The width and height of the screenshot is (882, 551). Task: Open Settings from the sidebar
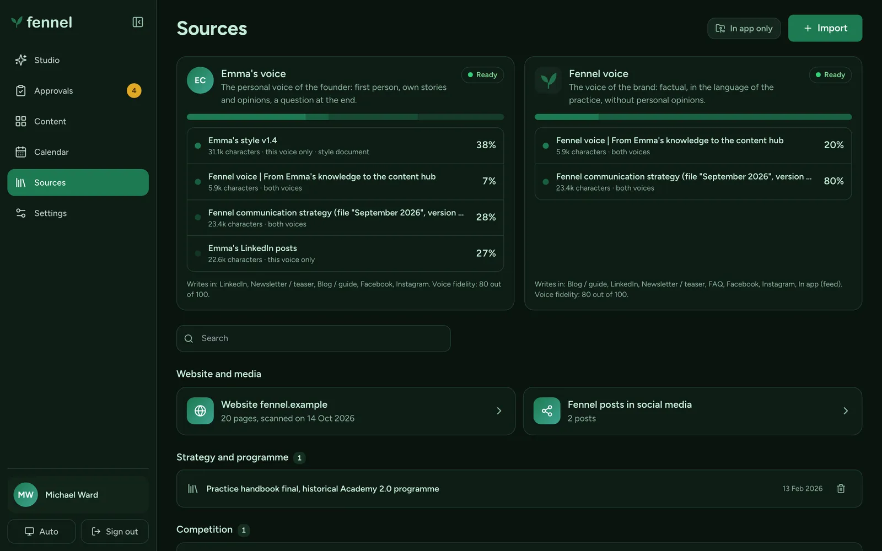pyautogui.click(x=78, y=213)
